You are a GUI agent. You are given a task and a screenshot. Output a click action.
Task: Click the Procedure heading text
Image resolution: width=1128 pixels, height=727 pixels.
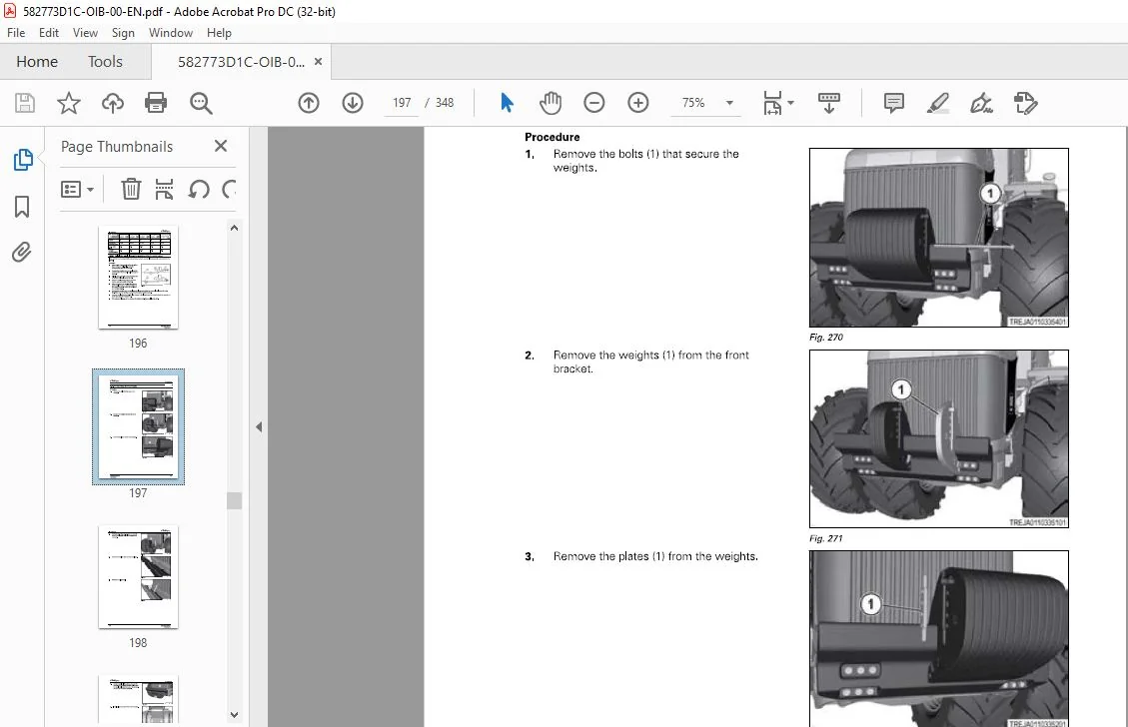[x=552, y=138]
